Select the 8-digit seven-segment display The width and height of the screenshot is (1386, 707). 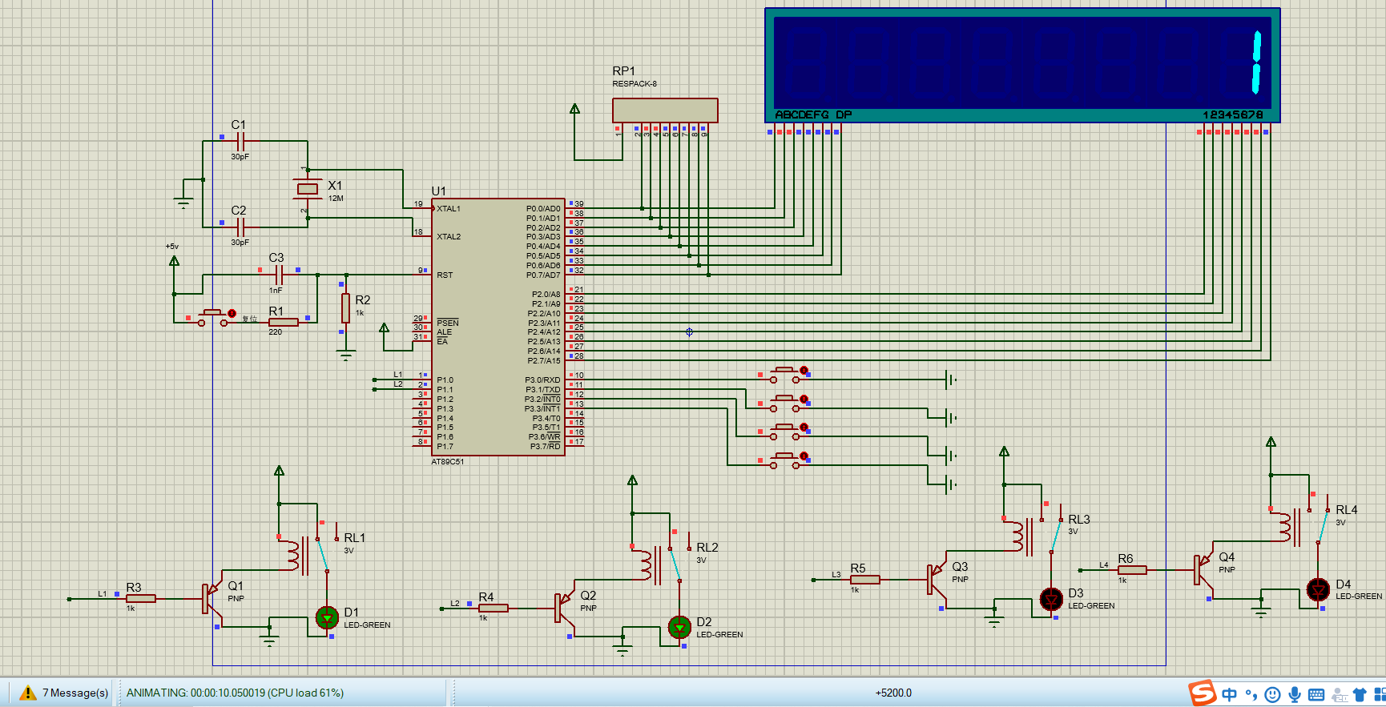[1022, 65]
